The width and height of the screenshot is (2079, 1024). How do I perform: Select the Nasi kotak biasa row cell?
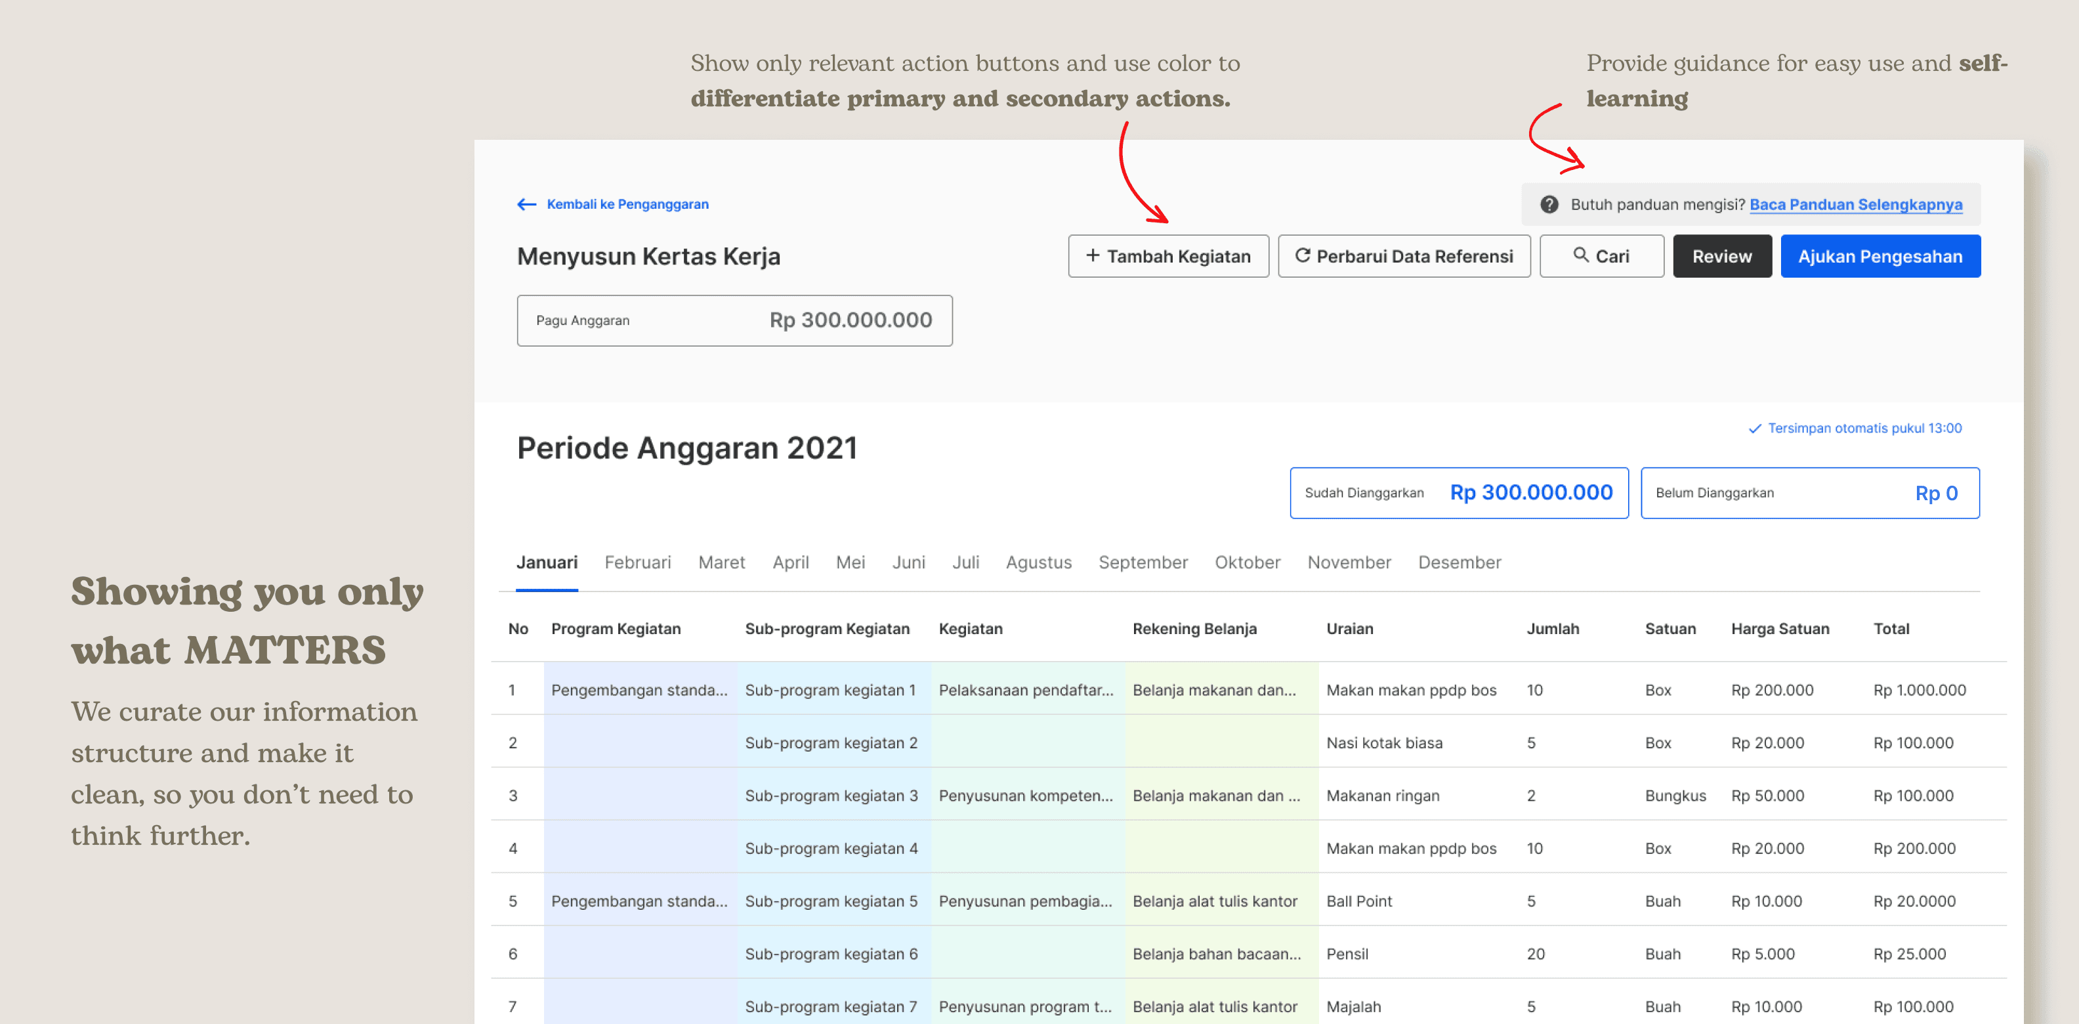click(1383, 743)
